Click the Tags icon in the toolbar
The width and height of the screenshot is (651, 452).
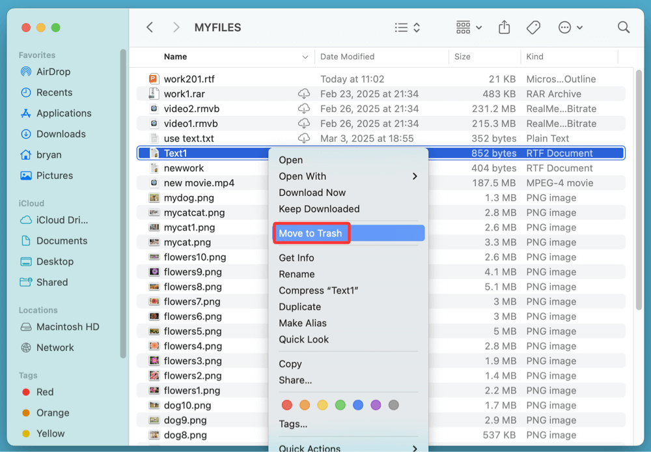533,27
